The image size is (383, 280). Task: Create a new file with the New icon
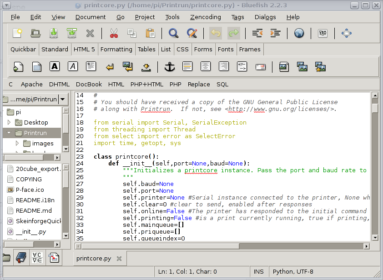[x=18, y=33]
